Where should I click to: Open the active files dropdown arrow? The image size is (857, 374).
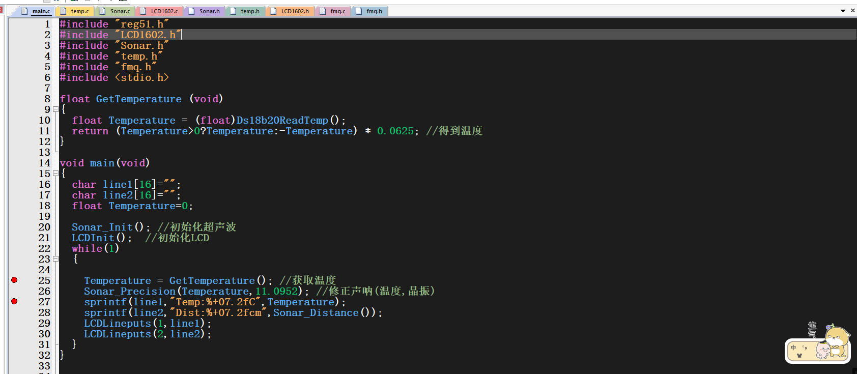click(x=843, y=11)
